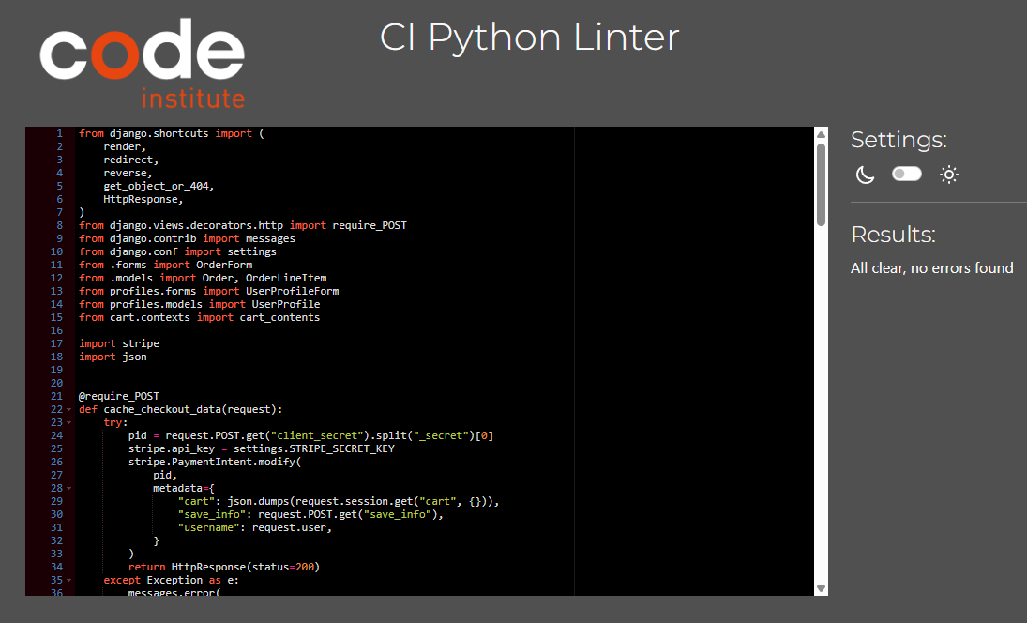
Task: Click 'cart_contents' import on line 15
Action: [279, 317]
